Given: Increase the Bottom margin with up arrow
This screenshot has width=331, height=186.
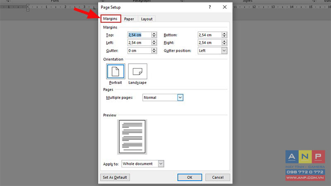Looking at the screenshot, I should click(224, 33).
